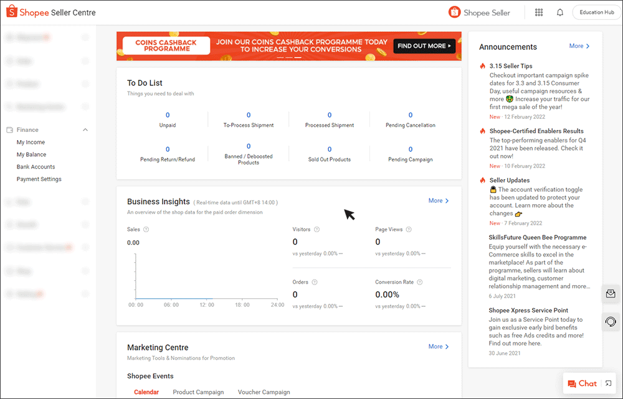Click FIND OUT MORE on the cashback banner

tap(424, 46)
